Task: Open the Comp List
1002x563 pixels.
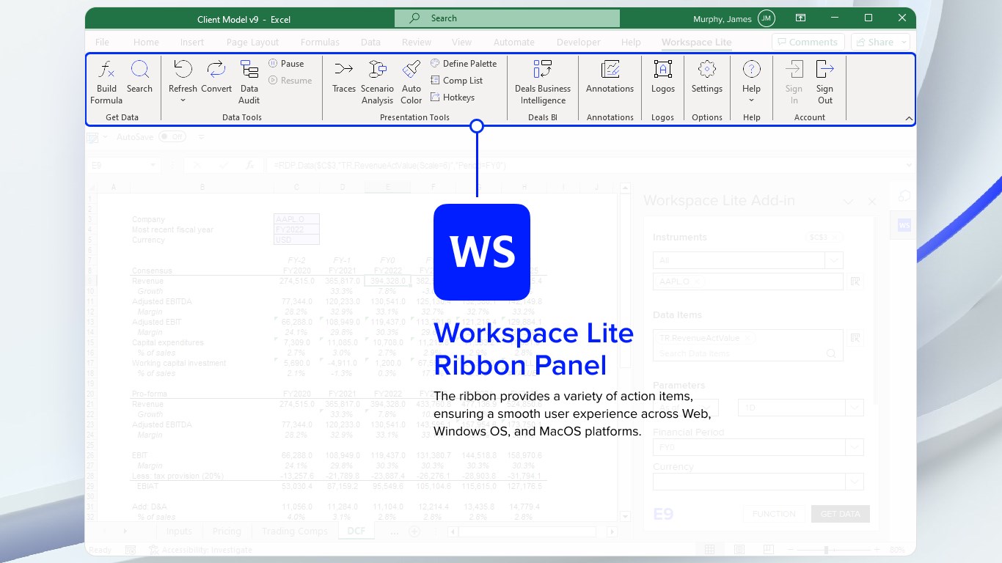Action: [x=456, y=81]
